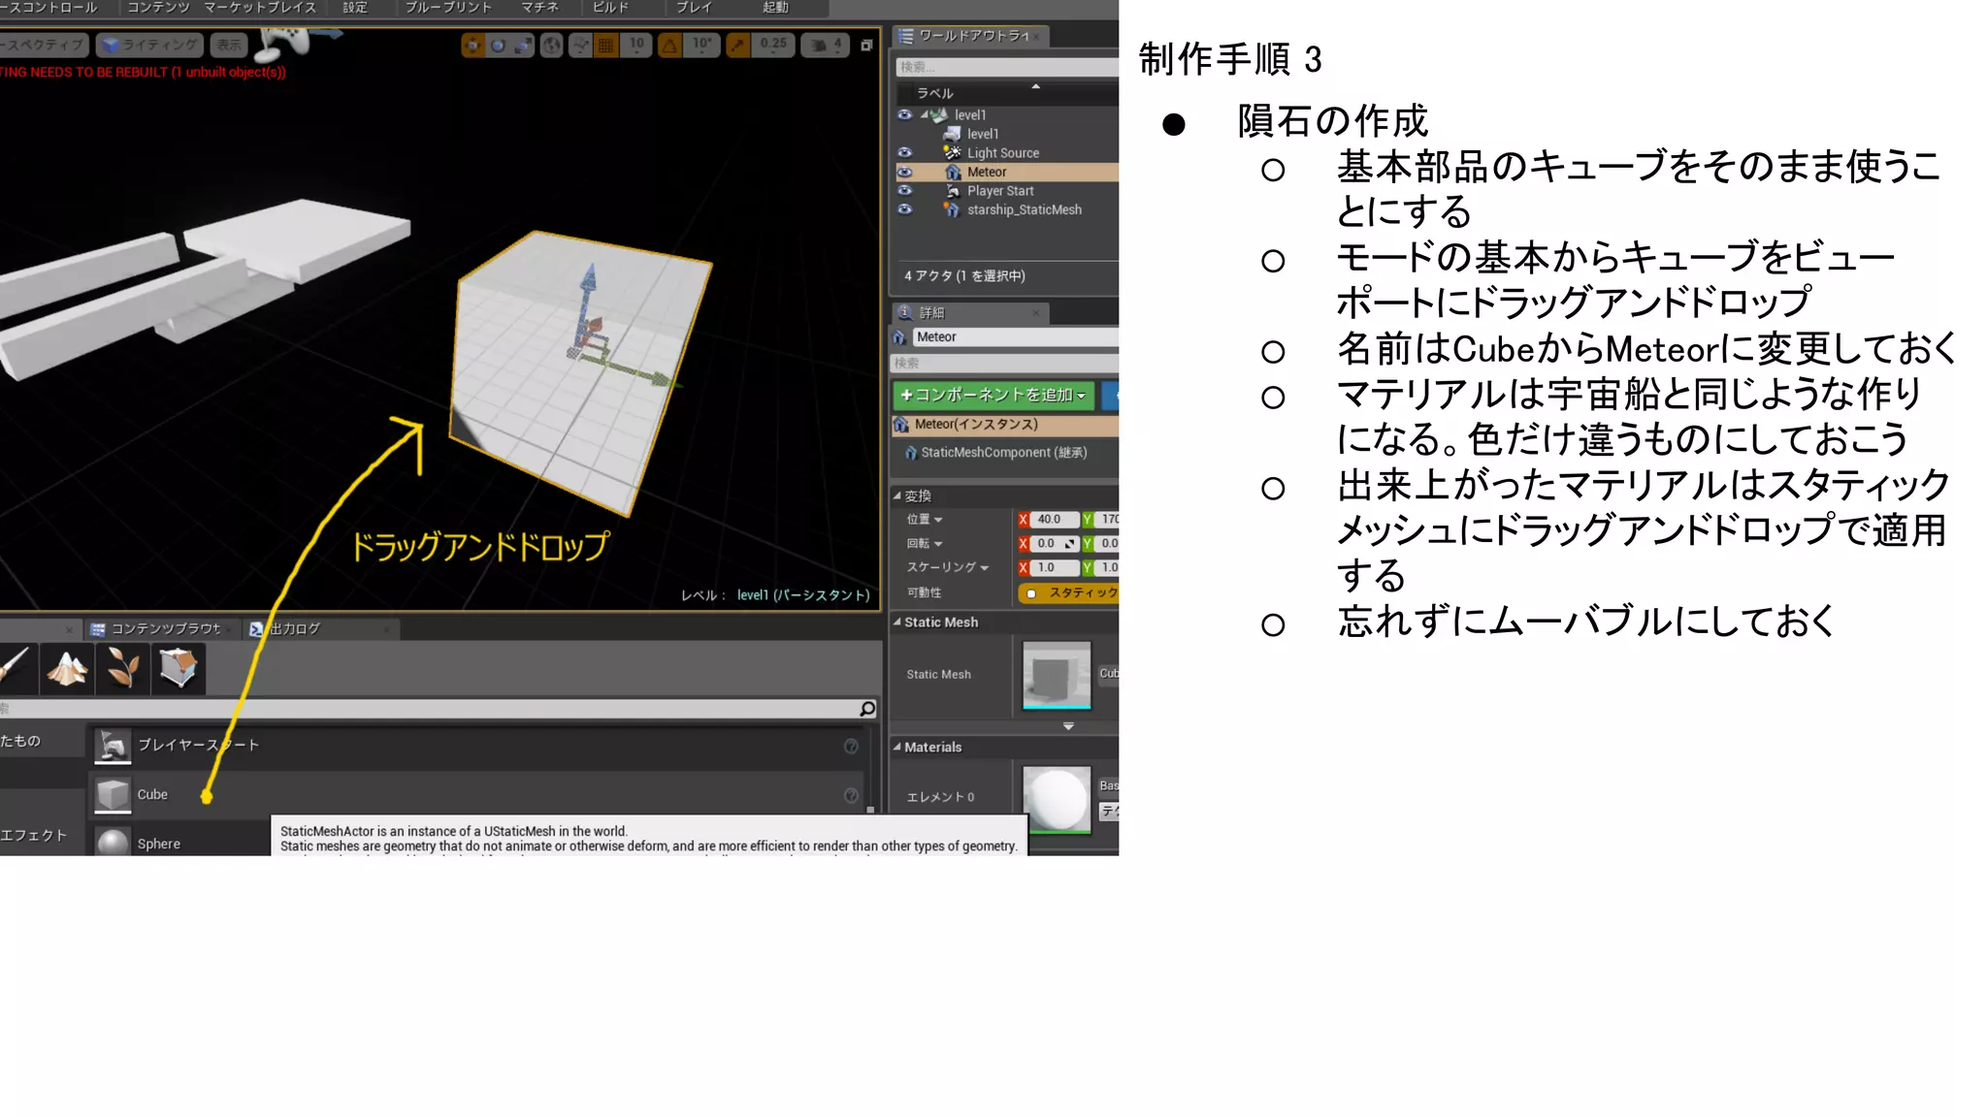Toggle visibility eye for Player Start
The height and width of the screenshot is (1117, 1987).
click(x=904, y=190)
